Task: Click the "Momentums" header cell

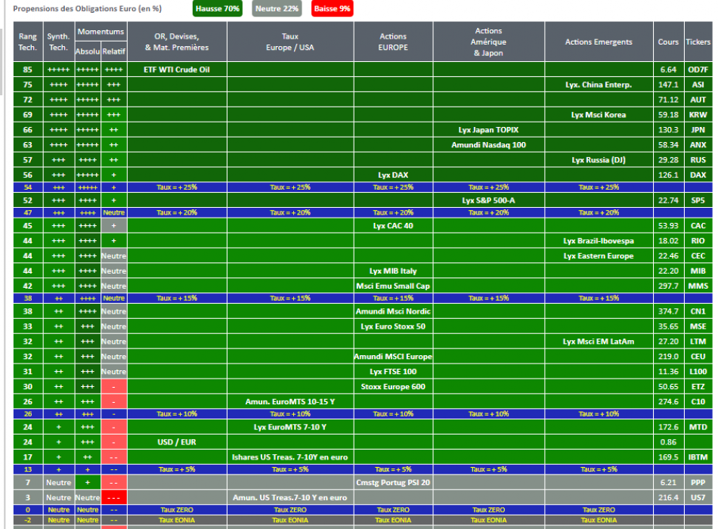Action: coord(101,32)
